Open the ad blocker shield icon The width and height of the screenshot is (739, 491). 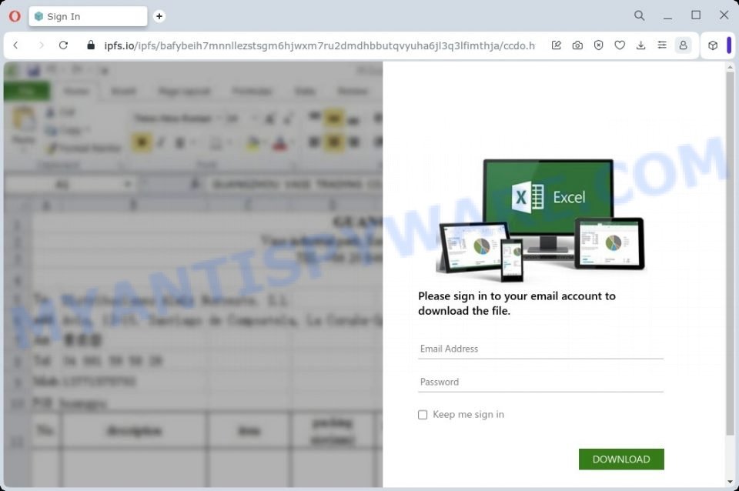coord(599,45)
